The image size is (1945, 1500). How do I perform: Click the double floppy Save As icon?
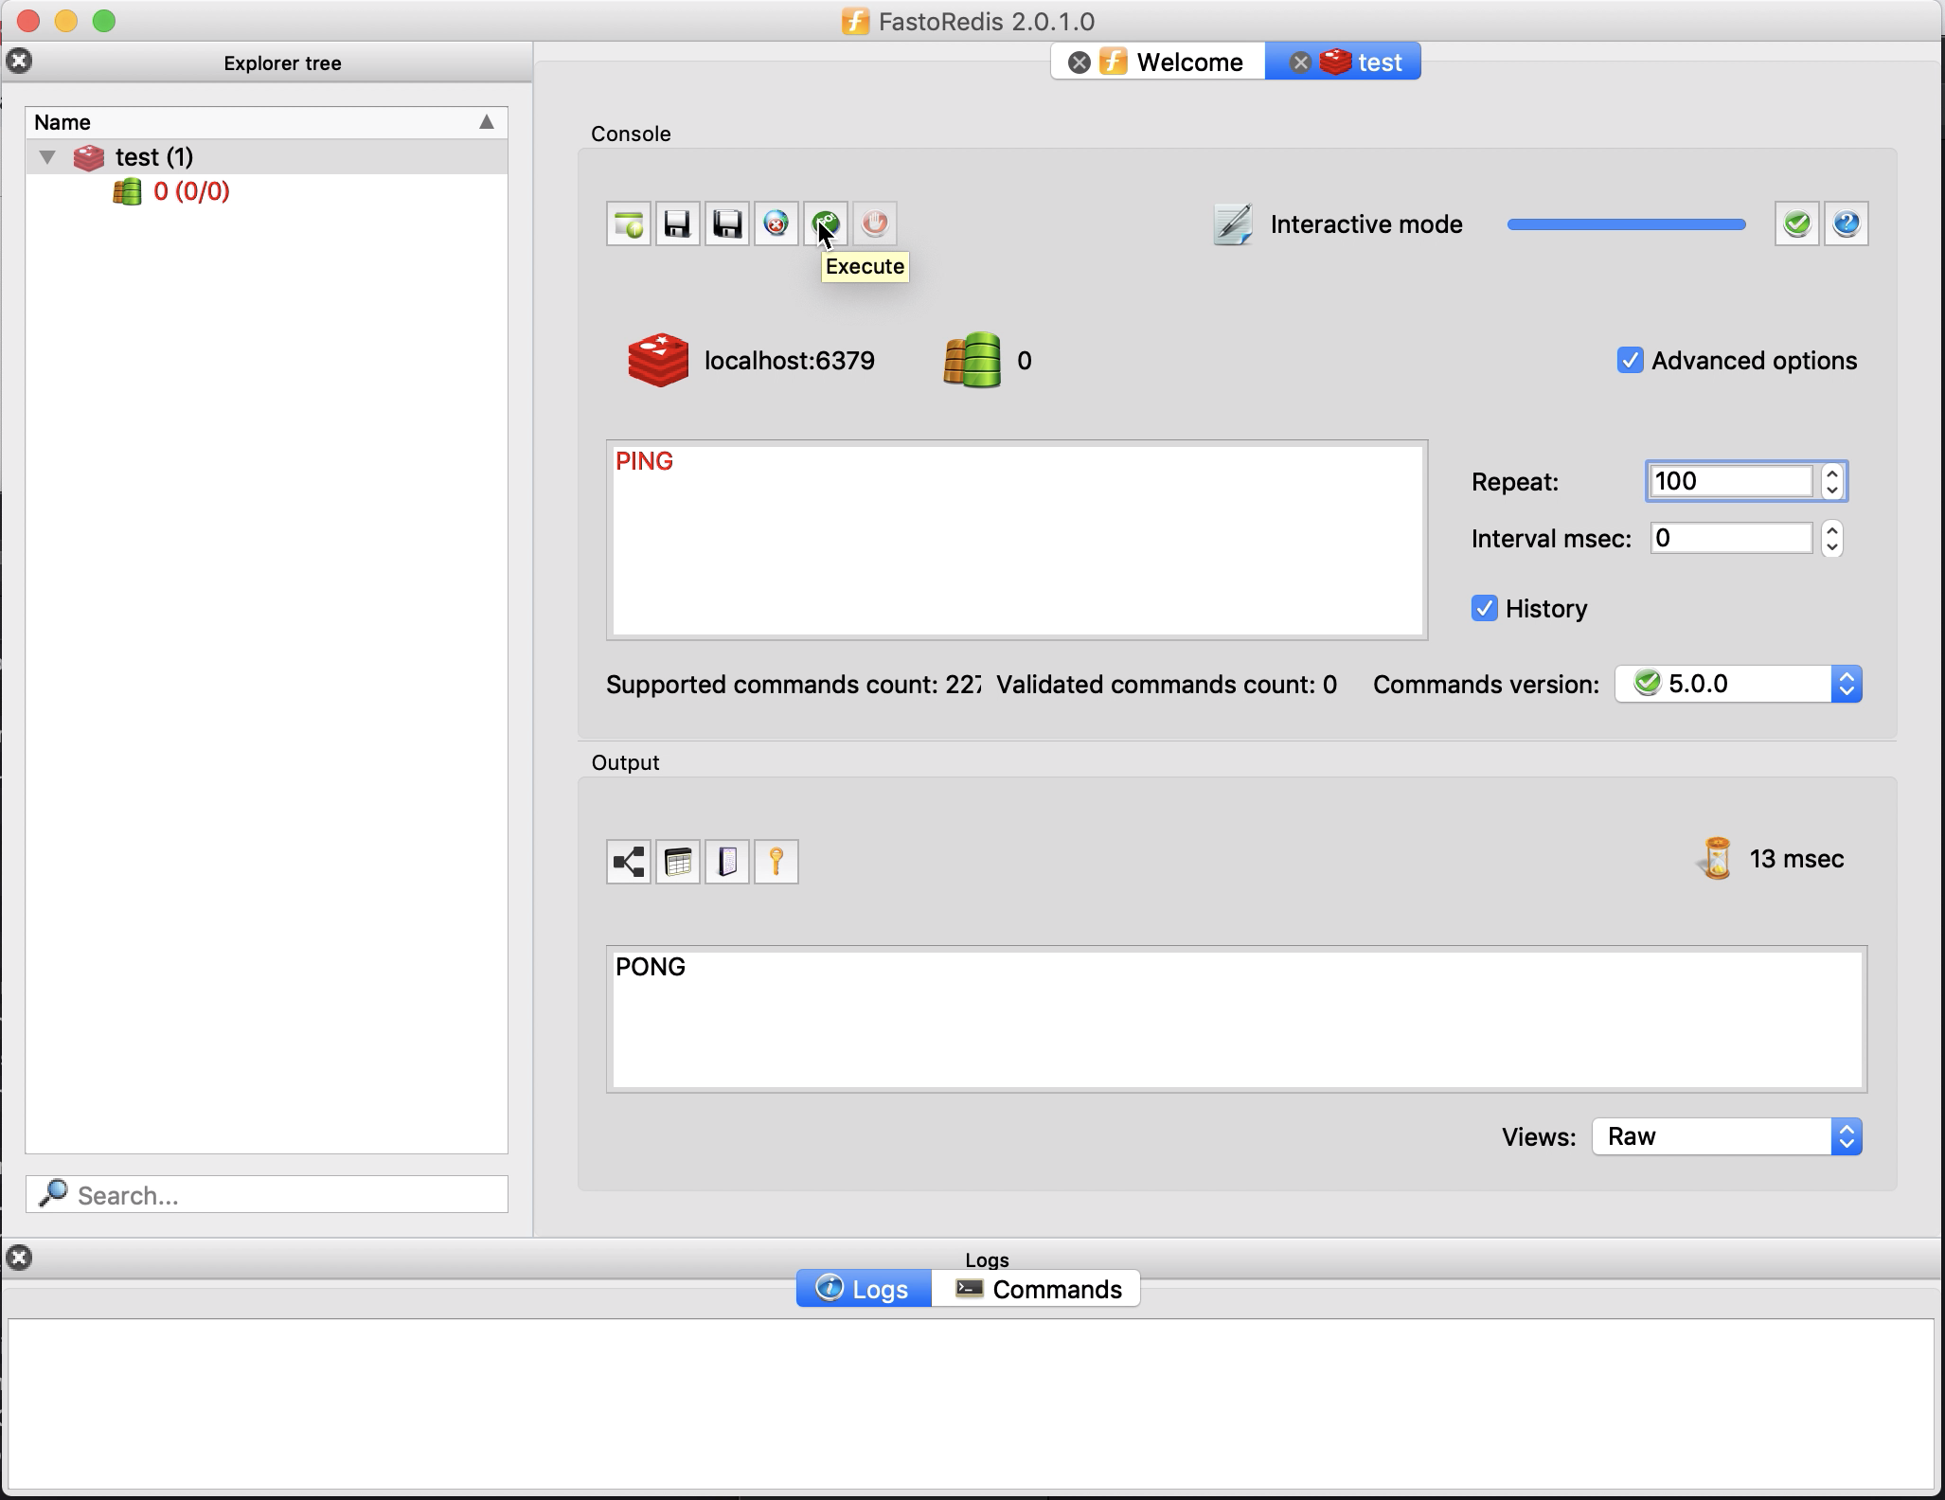(727, 224)
